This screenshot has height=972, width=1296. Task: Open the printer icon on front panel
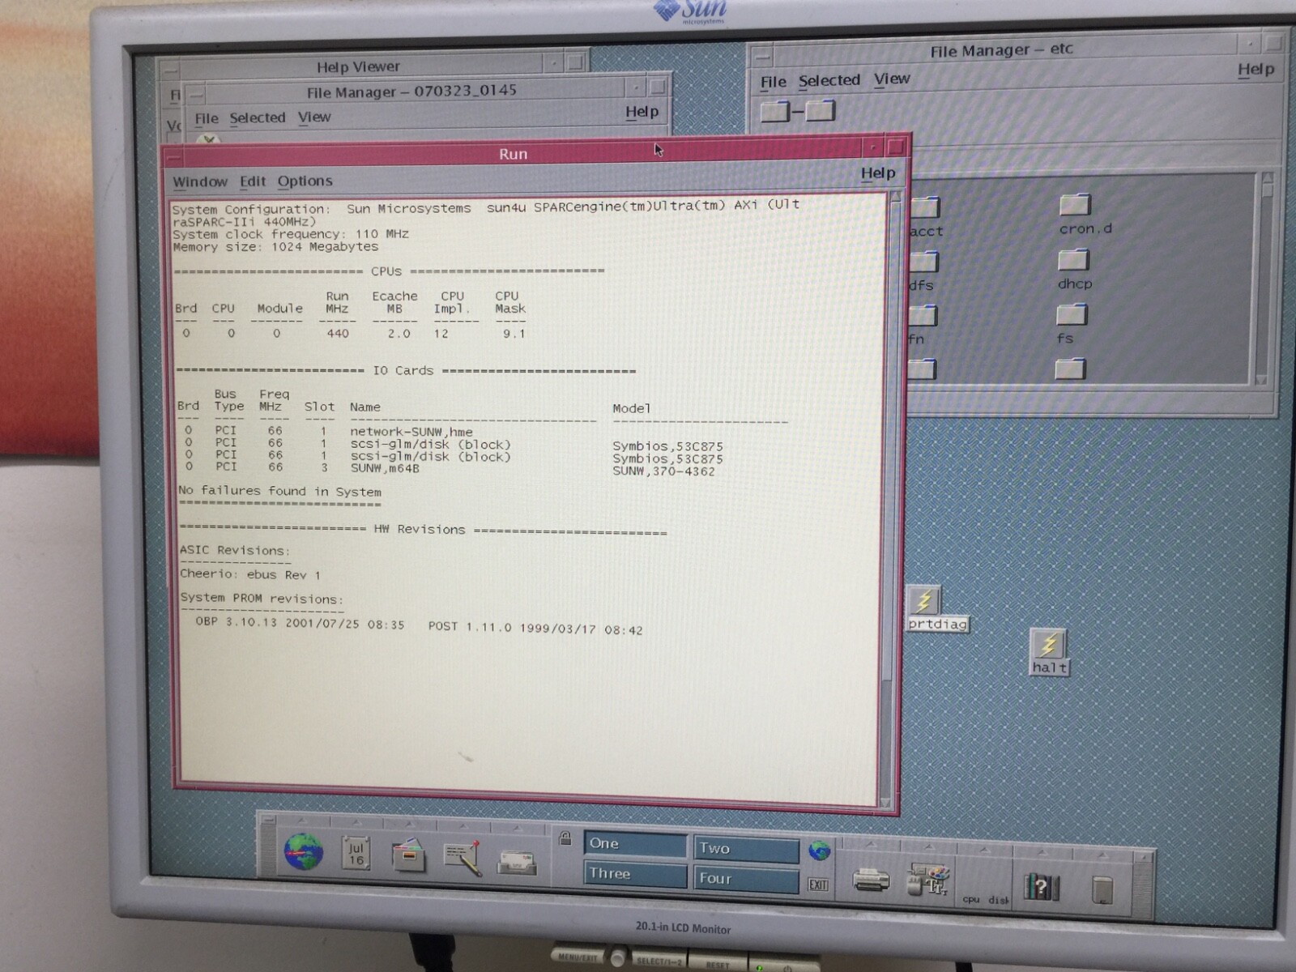tap(872, 879)
